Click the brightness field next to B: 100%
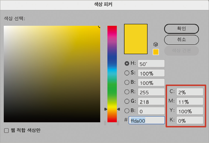The width and height of the screenshot is (209, 143). [151, 83]
